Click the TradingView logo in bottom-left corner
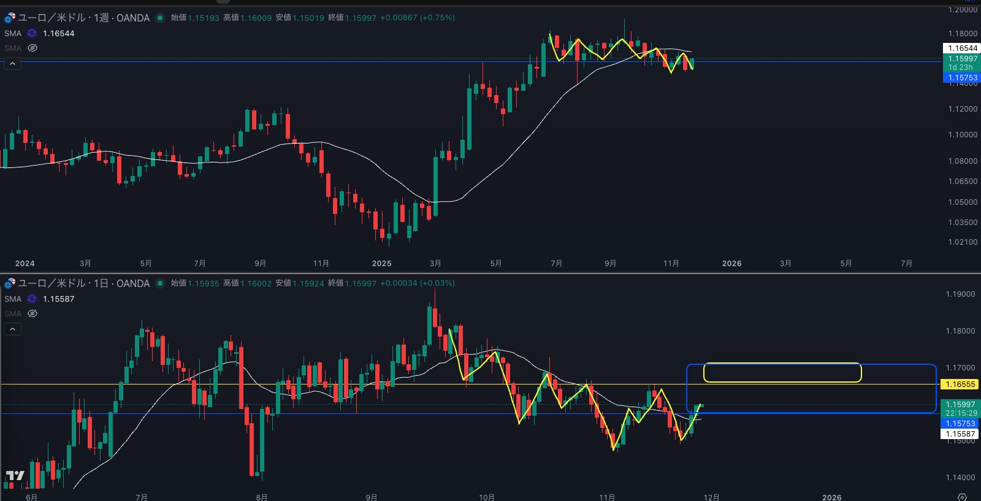The width and height of the screenshot is (981, 501). coord(15,476)
